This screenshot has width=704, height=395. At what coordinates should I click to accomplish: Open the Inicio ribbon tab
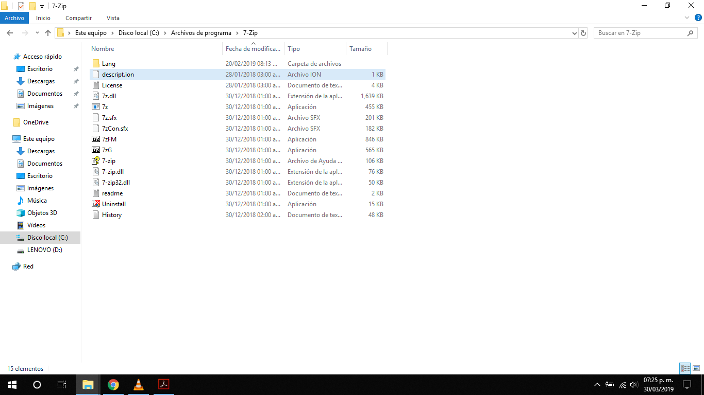tap(43, 18)
